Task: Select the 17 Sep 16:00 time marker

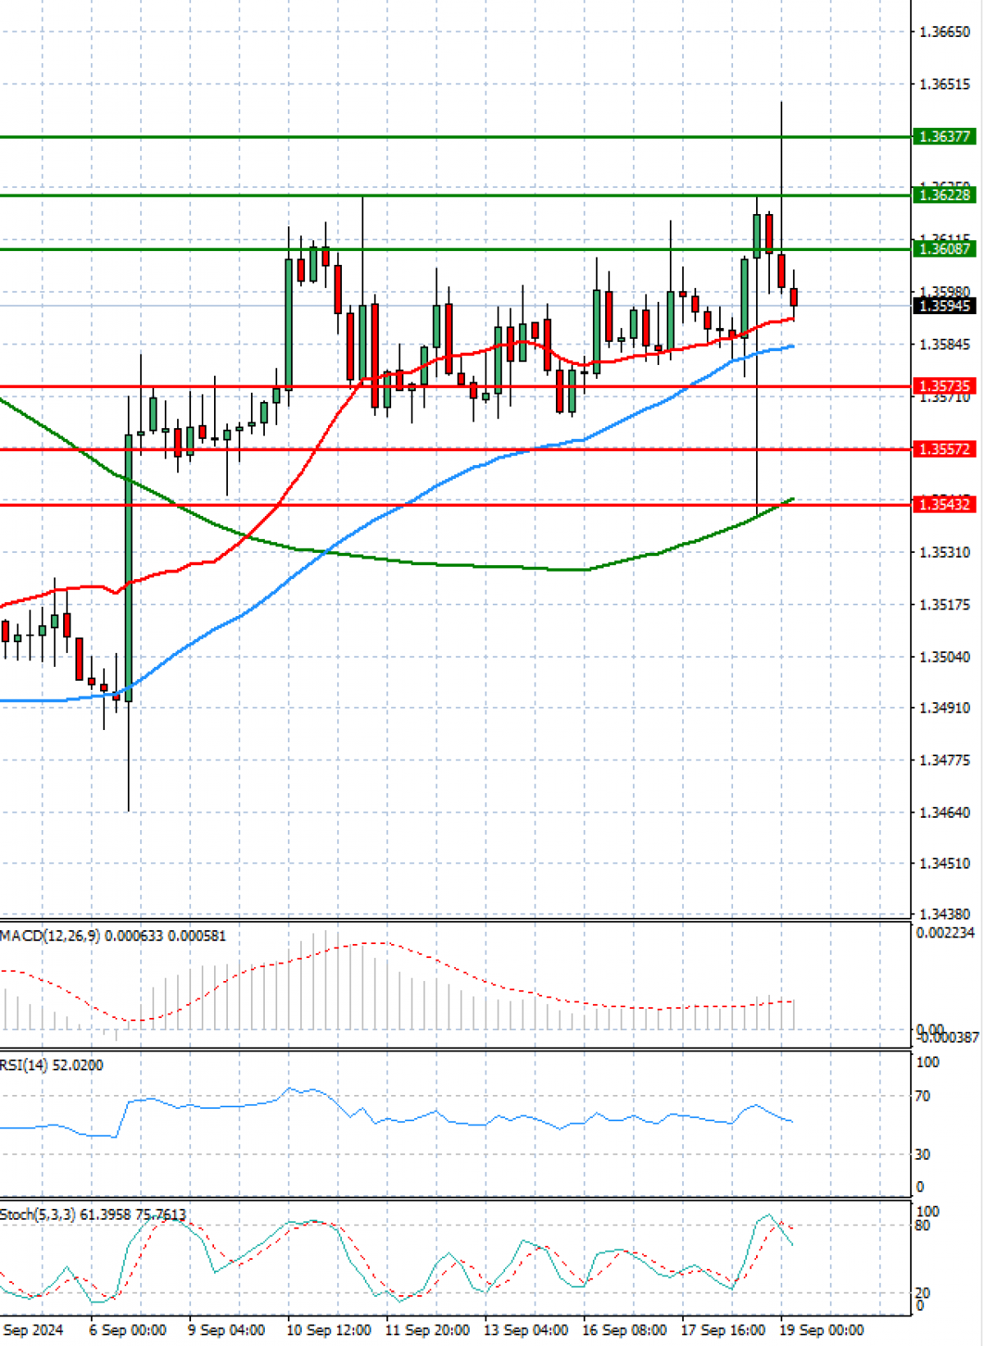Action: (x=722, y=1330)
